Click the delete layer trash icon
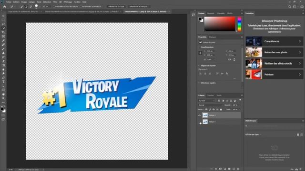This screenshot has height=171, width=305. tap(238, 169)
